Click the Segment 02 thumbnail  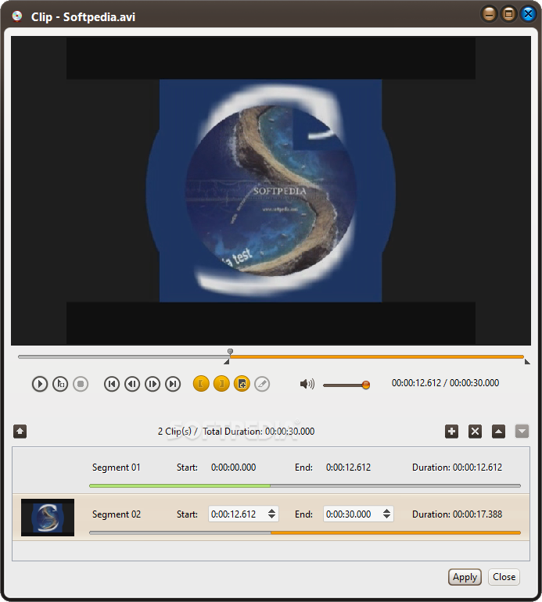pos(48,518)
